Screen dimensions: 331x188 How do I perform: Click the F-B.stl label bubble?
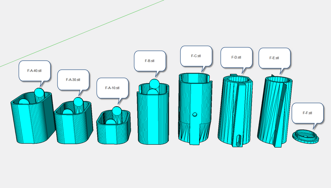[150, 61]
